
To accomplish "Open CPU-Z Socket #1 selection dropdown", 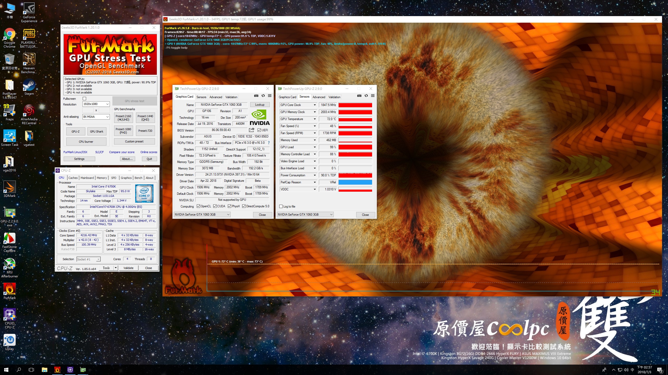I will [88, 259].
